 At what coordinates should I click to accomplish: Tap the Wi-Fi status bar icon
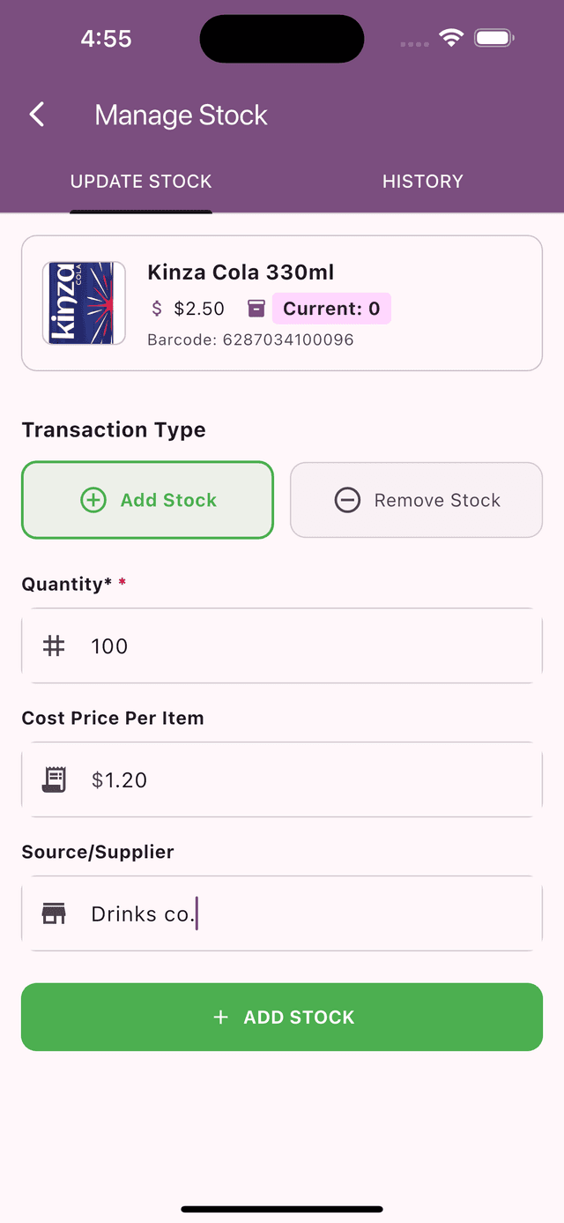[452, 38]
